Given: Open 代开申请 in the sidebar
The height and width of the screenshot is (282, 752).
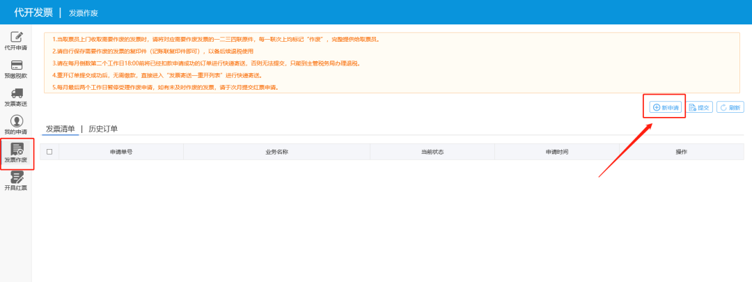Looking at the screenshot, I should pos(16,40).
